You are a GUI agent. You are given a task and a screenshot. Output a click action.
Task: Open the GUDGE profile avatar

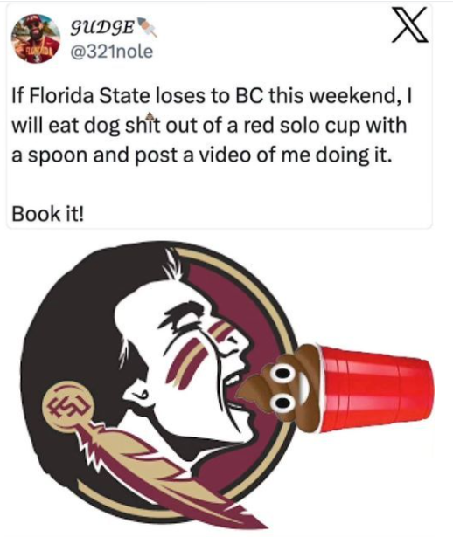pos(36,38)
